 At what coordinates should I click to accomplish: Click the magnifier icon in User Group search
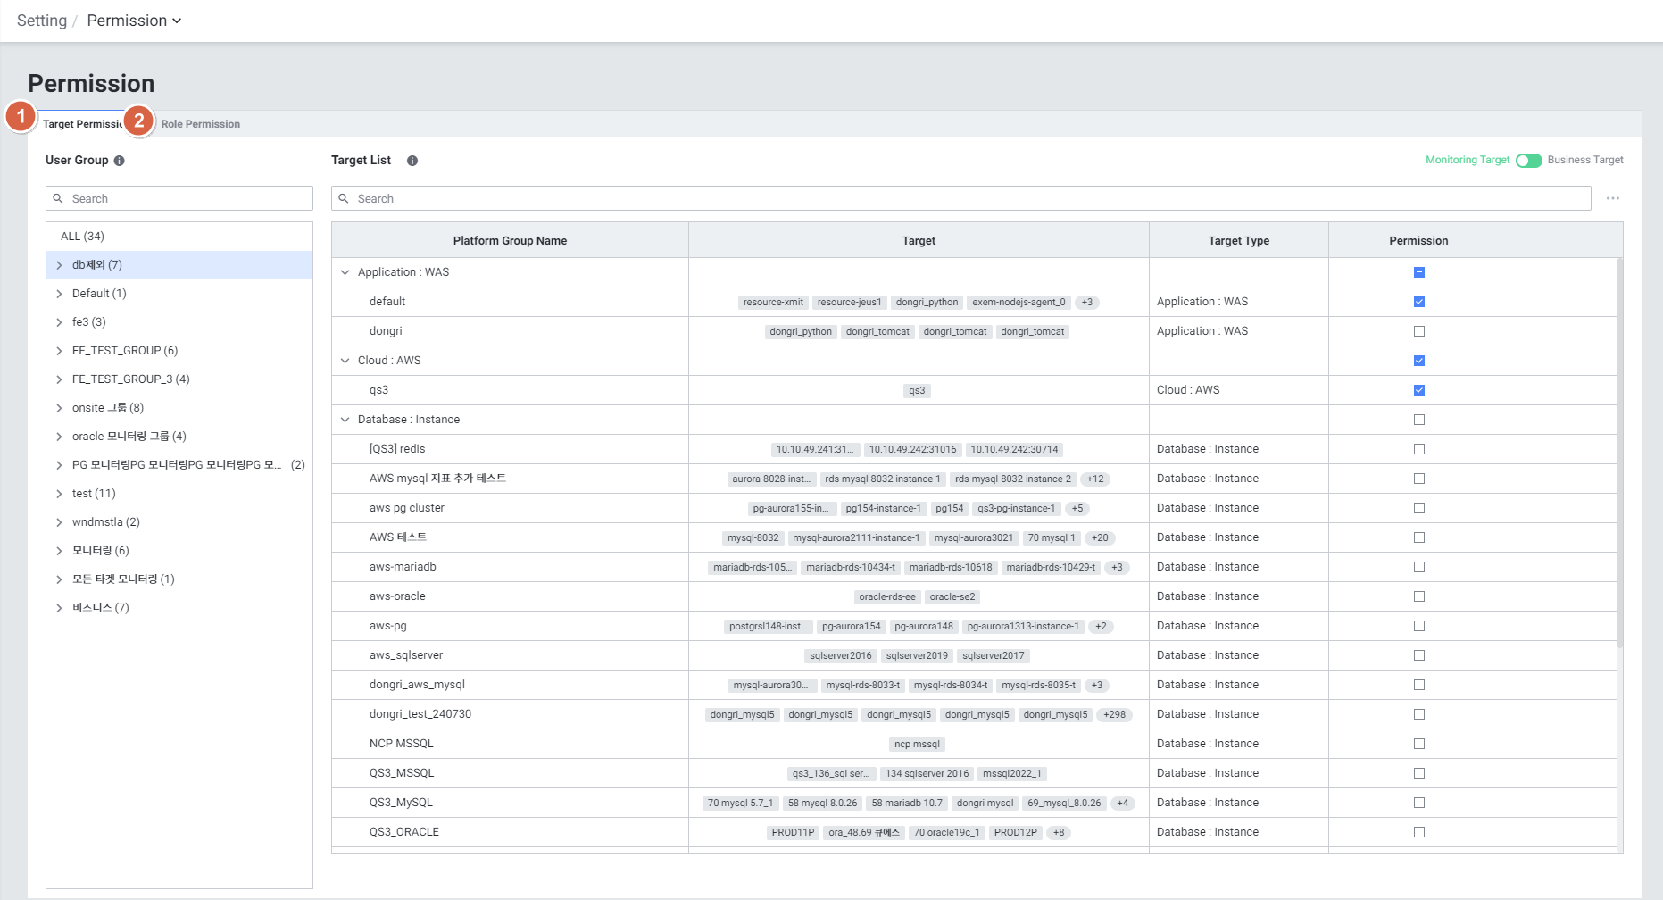(58, 198)
